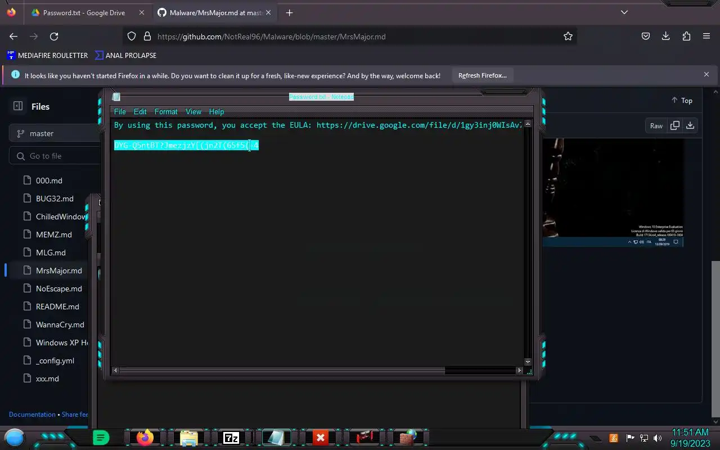Open 000.md in file tree
Image resolution: width=720 pixels, height=450 pixels.
pos(49,181)
